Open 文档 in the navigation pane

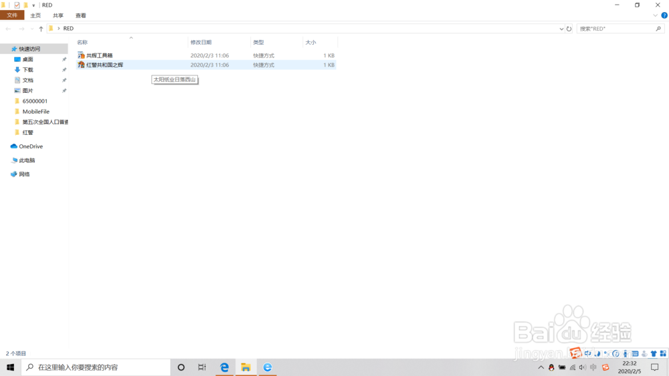[x=27, y=80]
